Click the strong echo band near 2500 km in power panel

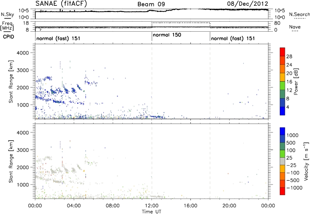pyautogui.click(x=47, y=78)
